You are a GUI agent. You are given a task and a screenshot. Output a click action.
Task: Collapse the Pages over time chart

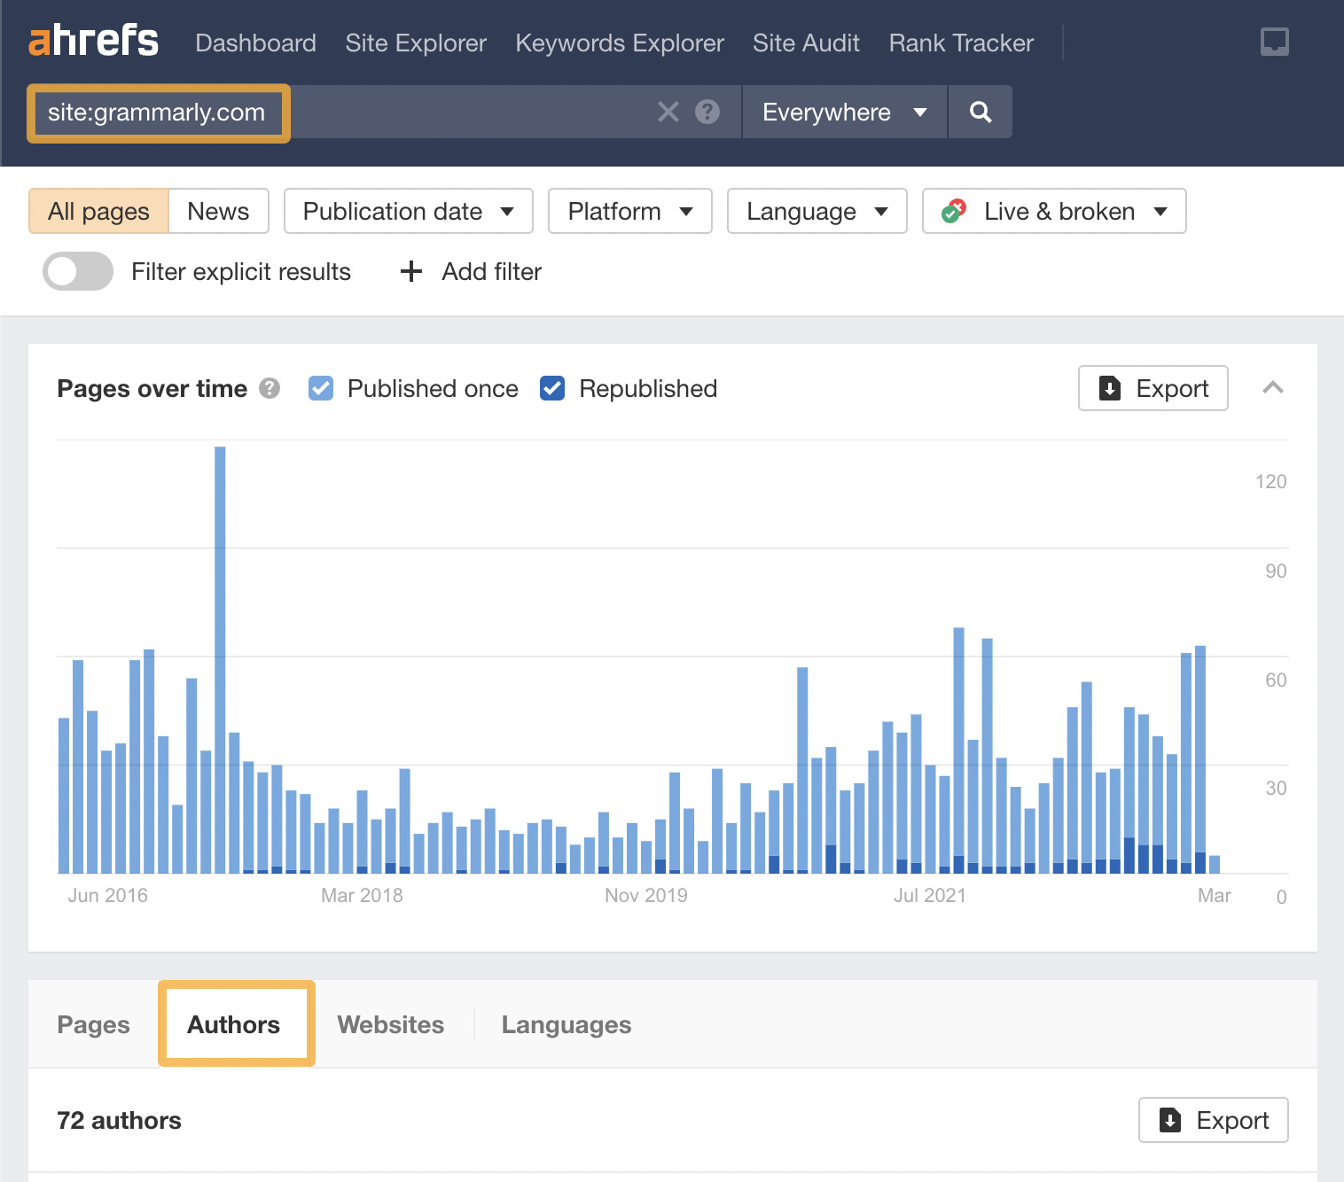pos(1274,388)
